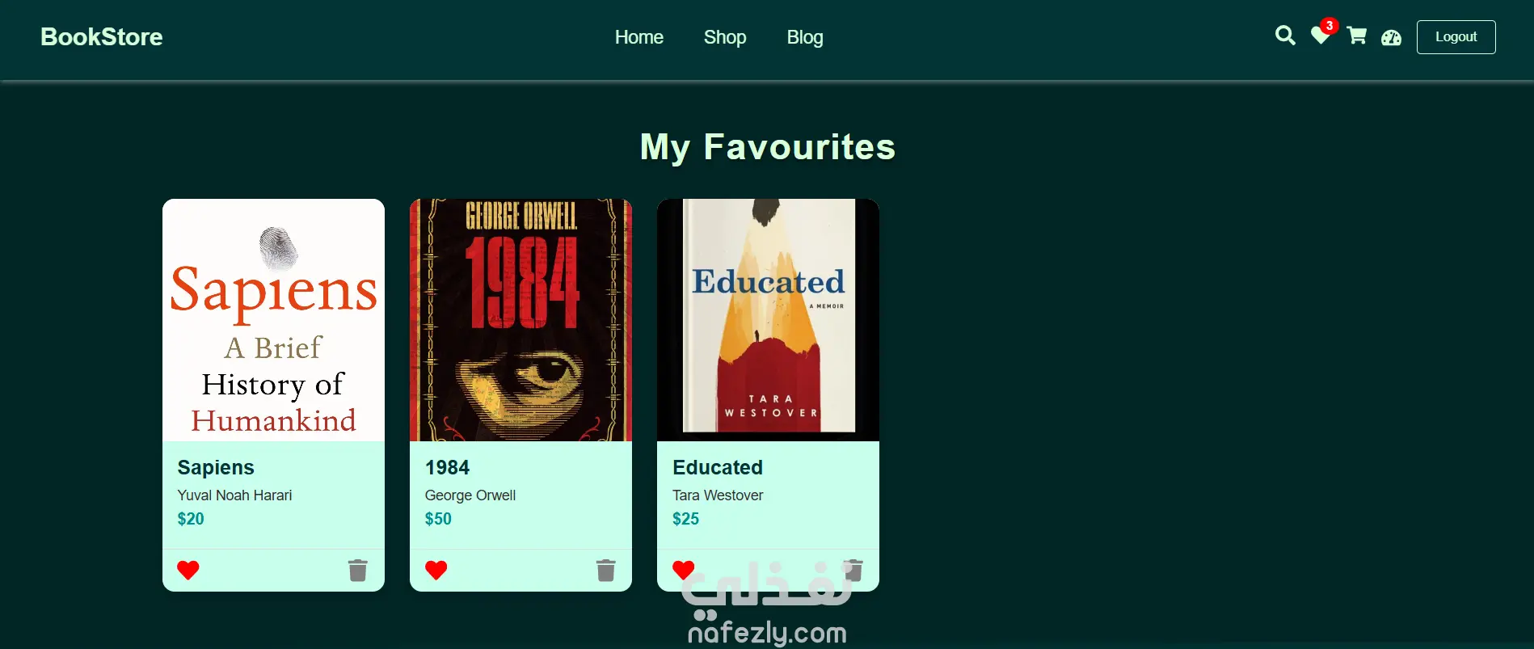The height and width of the screenshot is (649, 1534).
Task: Select the Educated book title text
Action: pos(718,467)
